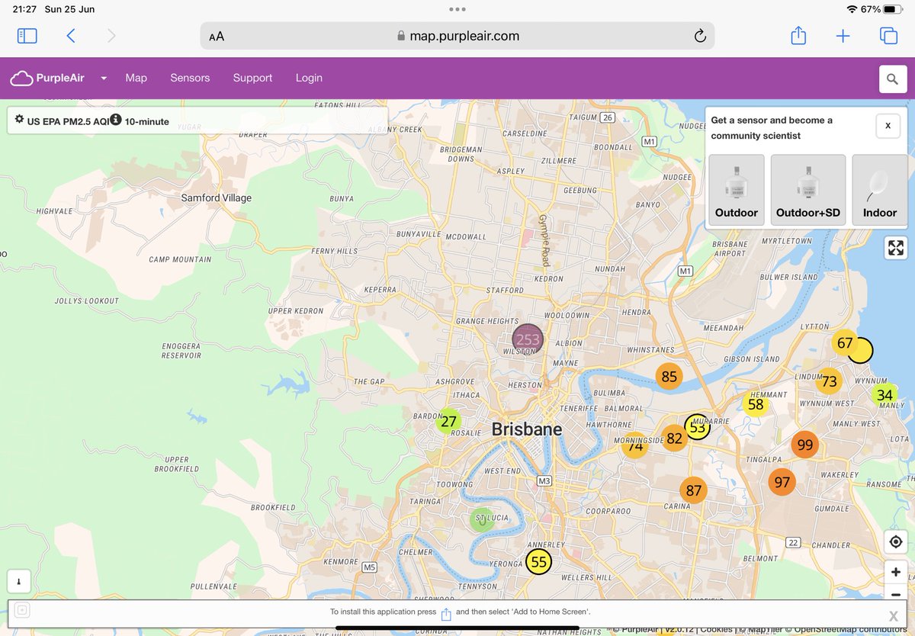
Task: Toggle fullscreen map view
Action: [x=896, y=248]
